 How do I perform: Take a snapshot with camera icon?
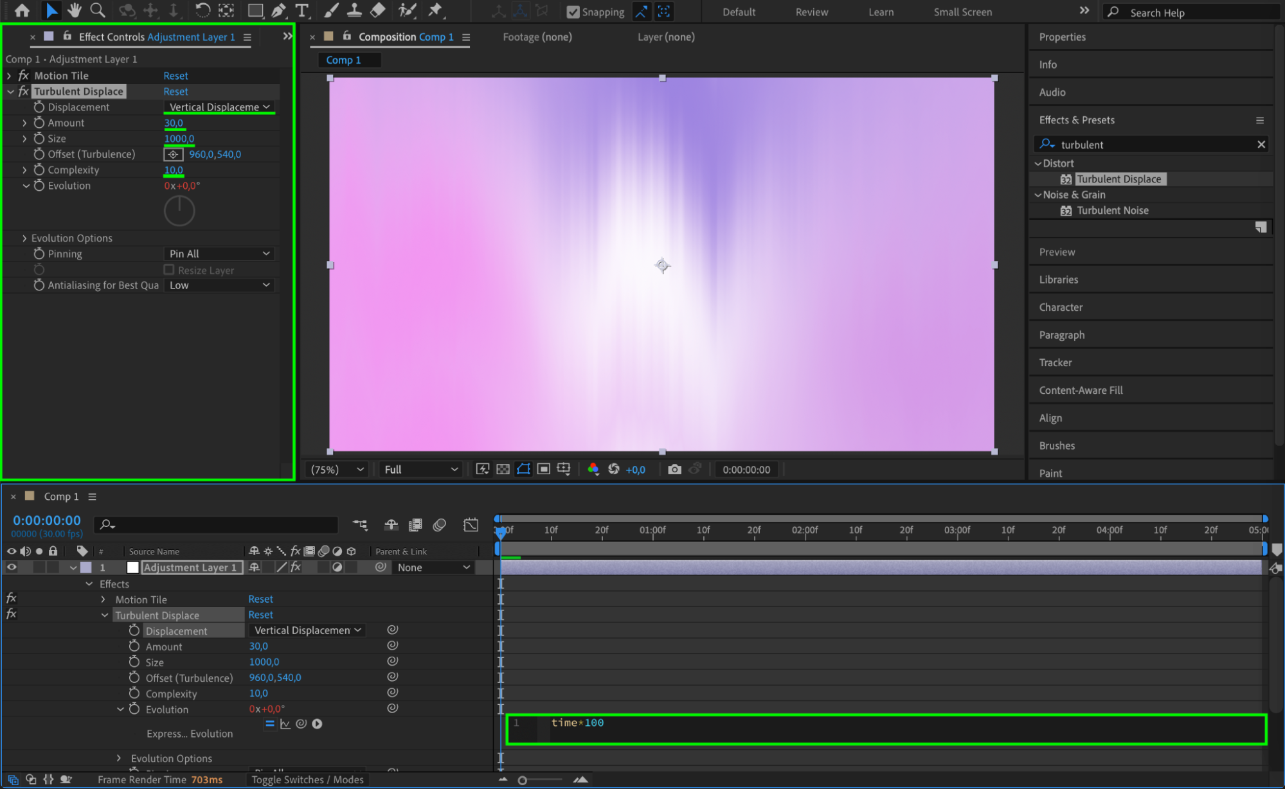coord(674,470)
